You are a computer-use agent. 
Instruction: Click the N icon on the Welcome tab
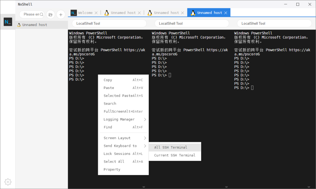click(73, 13)
